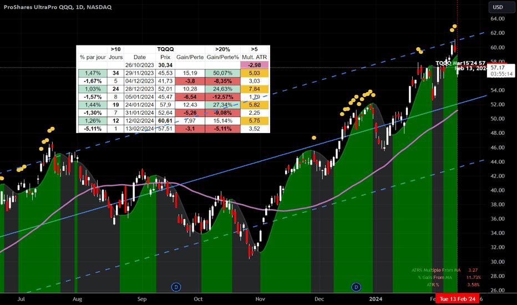Viewport: 517px width, 305px height.
Task: Click the 2024 label on time axis
Action: tap(376, 299)
